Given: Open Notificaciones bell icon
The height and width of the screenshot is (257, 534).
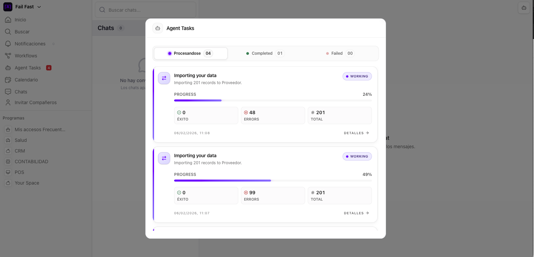Looking at the screenshot, I should [x=8, y=44].
